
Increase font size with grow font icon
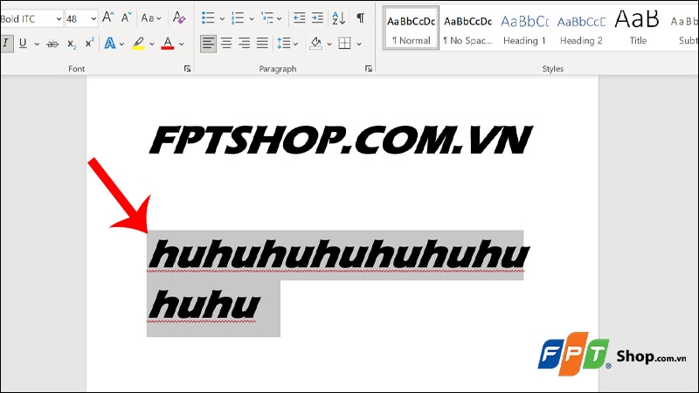pos(107,17)
